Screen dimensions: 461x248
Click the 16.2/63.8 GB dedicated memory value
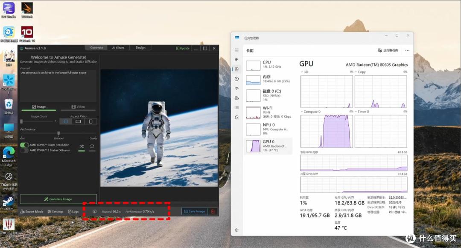tap(349, 203)
